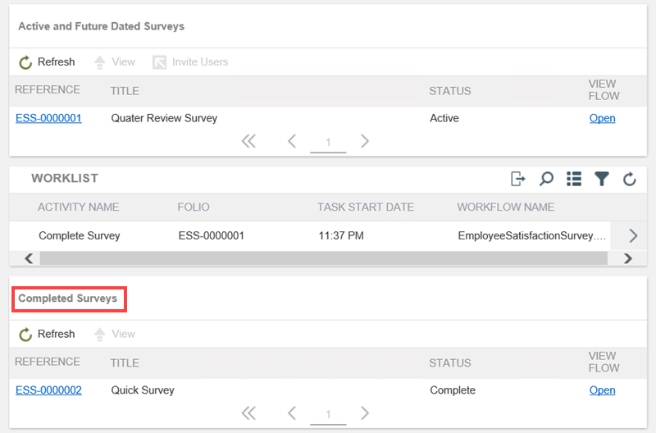Viewport: 656px width, 433px height.
Task: Expand the Complete Survey row chevron
Action: tap(632, 236)
